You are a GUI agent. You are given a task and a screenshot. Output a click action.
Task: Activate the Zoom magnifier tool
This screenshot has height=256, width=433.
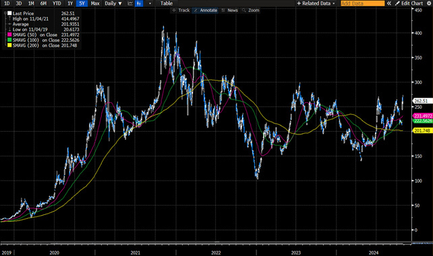click(250, 10)
